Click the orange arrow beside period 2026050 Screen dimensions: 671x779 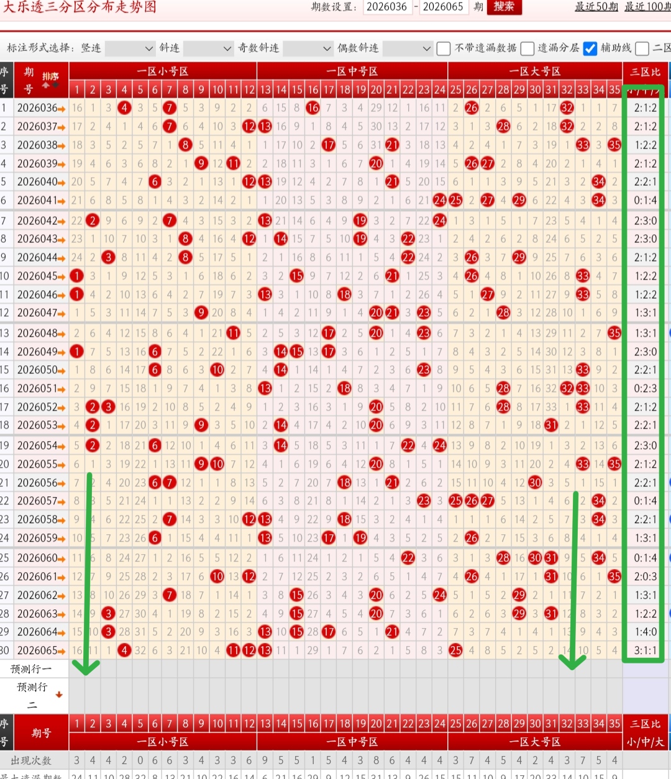pos(62,370)
